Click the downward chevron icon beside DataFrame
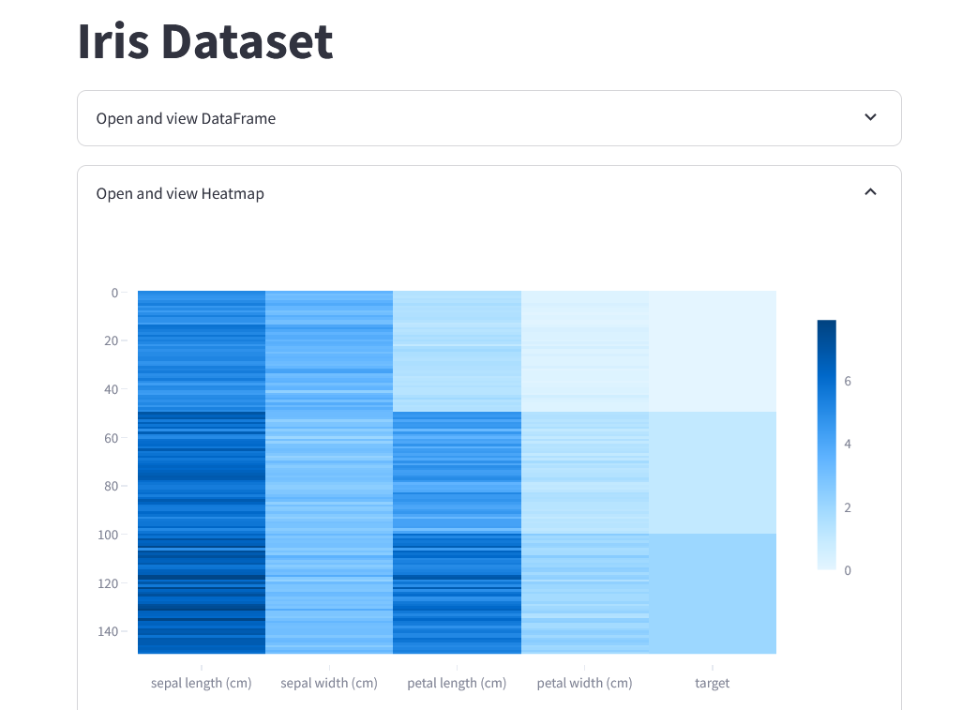The height and width of the screenshot is (710, 962). 870,117
